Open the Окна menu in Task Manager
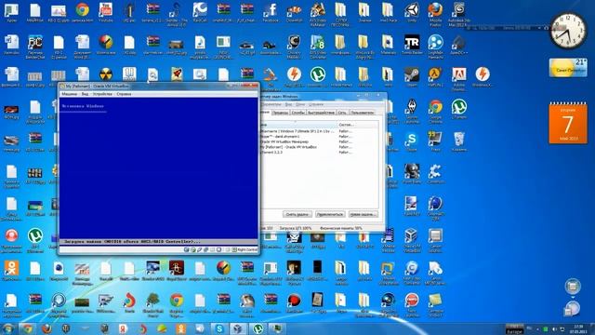 pyautogui.click(x=300, y=104)
